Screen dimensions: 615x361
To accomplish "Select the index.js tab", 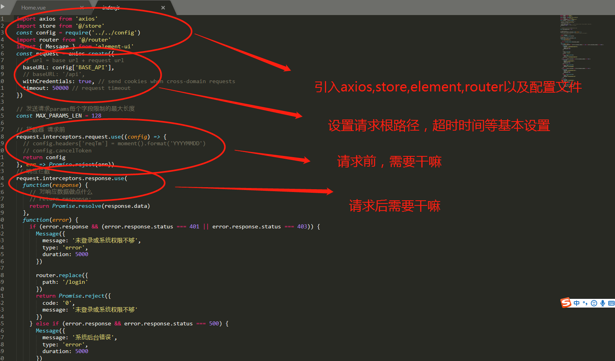I will click(111, 8).
